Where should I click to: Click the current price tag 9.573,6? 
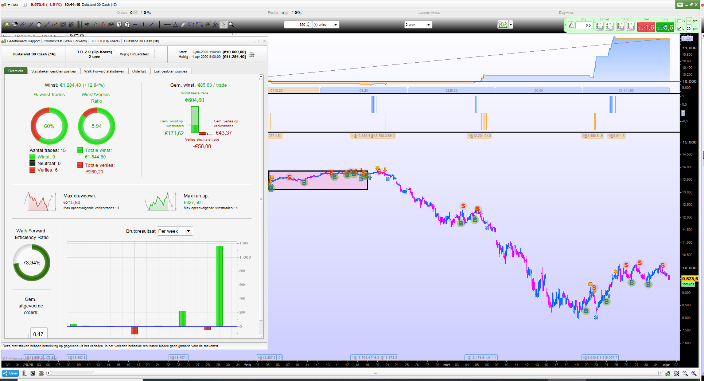click(x=690, y=279)
